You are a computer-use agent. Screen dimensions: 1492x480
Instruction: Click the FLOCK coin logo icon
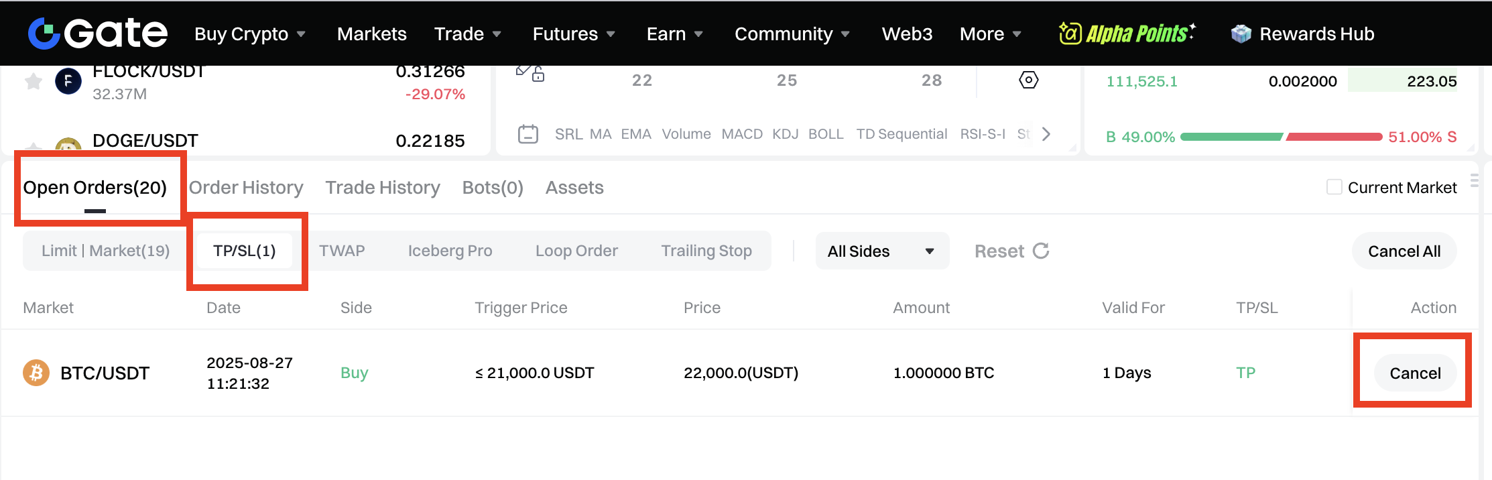68,82
